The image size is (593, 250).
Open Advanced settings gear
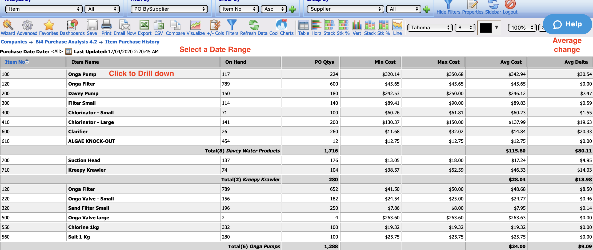click(27, 28)
